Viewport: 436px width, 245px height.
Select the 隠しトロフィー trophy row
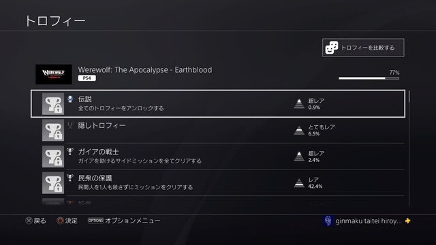click(218, 130)
